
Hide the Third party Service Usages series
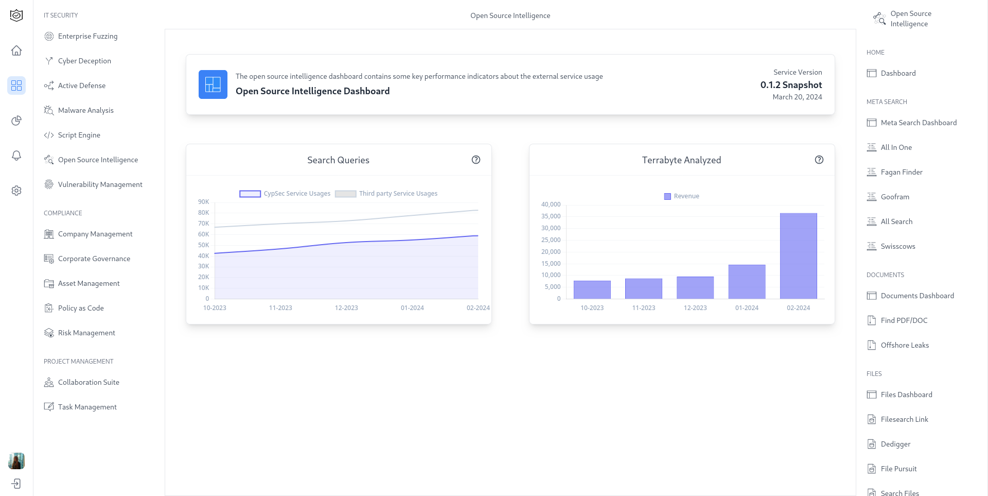click(386, 193)
